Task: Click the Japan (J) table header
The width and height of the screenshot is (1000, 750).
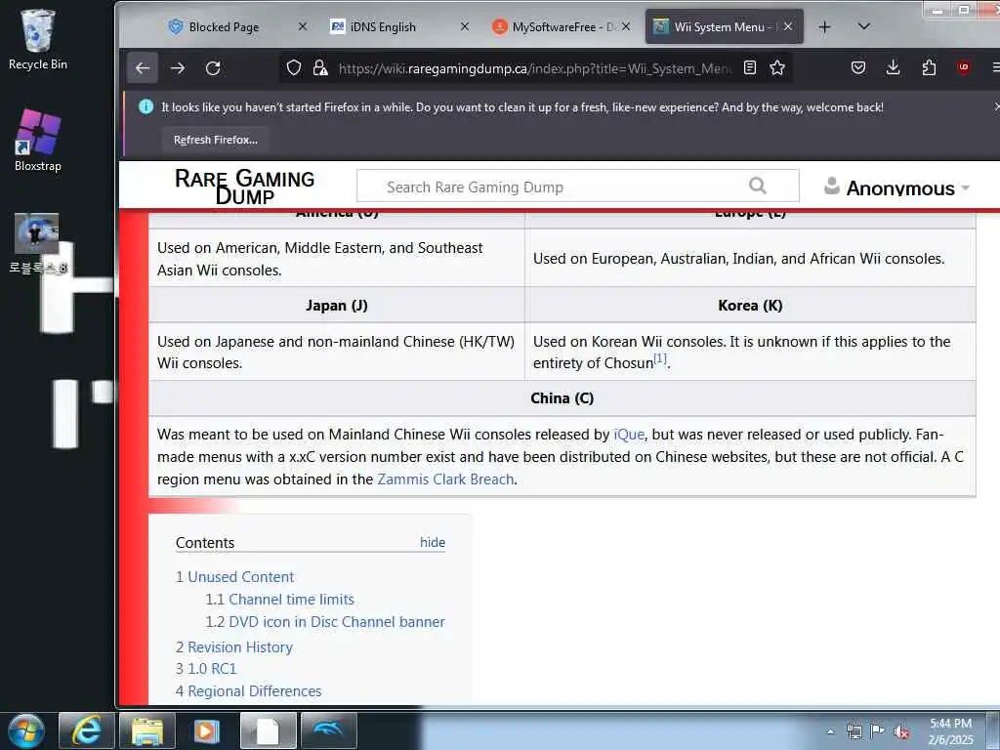Action: click(337, 305)
